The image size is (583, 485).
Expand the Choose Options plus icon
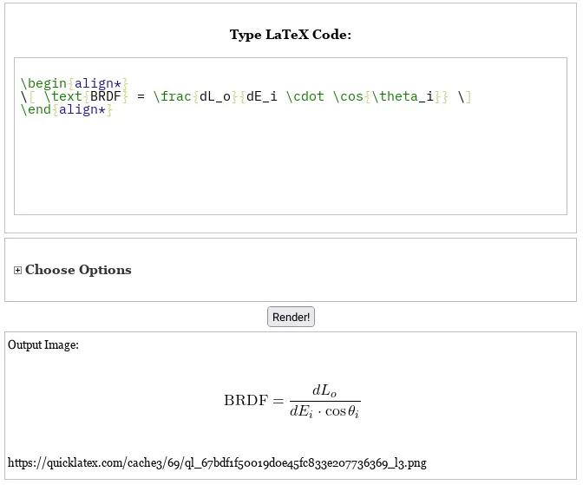point(17,270)
